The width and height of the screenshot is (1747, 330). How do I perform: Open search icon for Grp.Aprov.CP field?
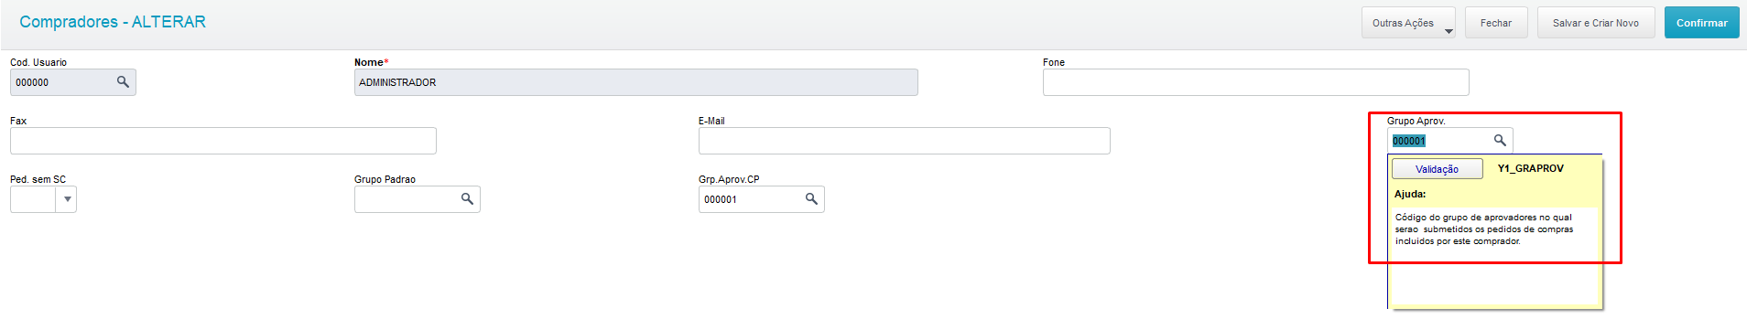811,199
